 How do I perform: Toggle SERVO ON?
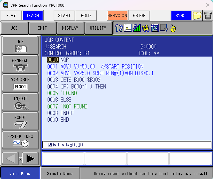tap(117, 16)
